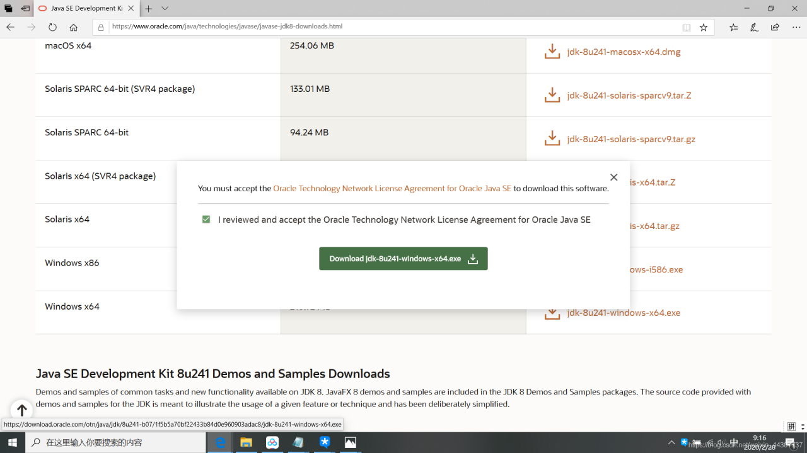Click the taskbar clock showing 9:16

(x=759, y=442)
